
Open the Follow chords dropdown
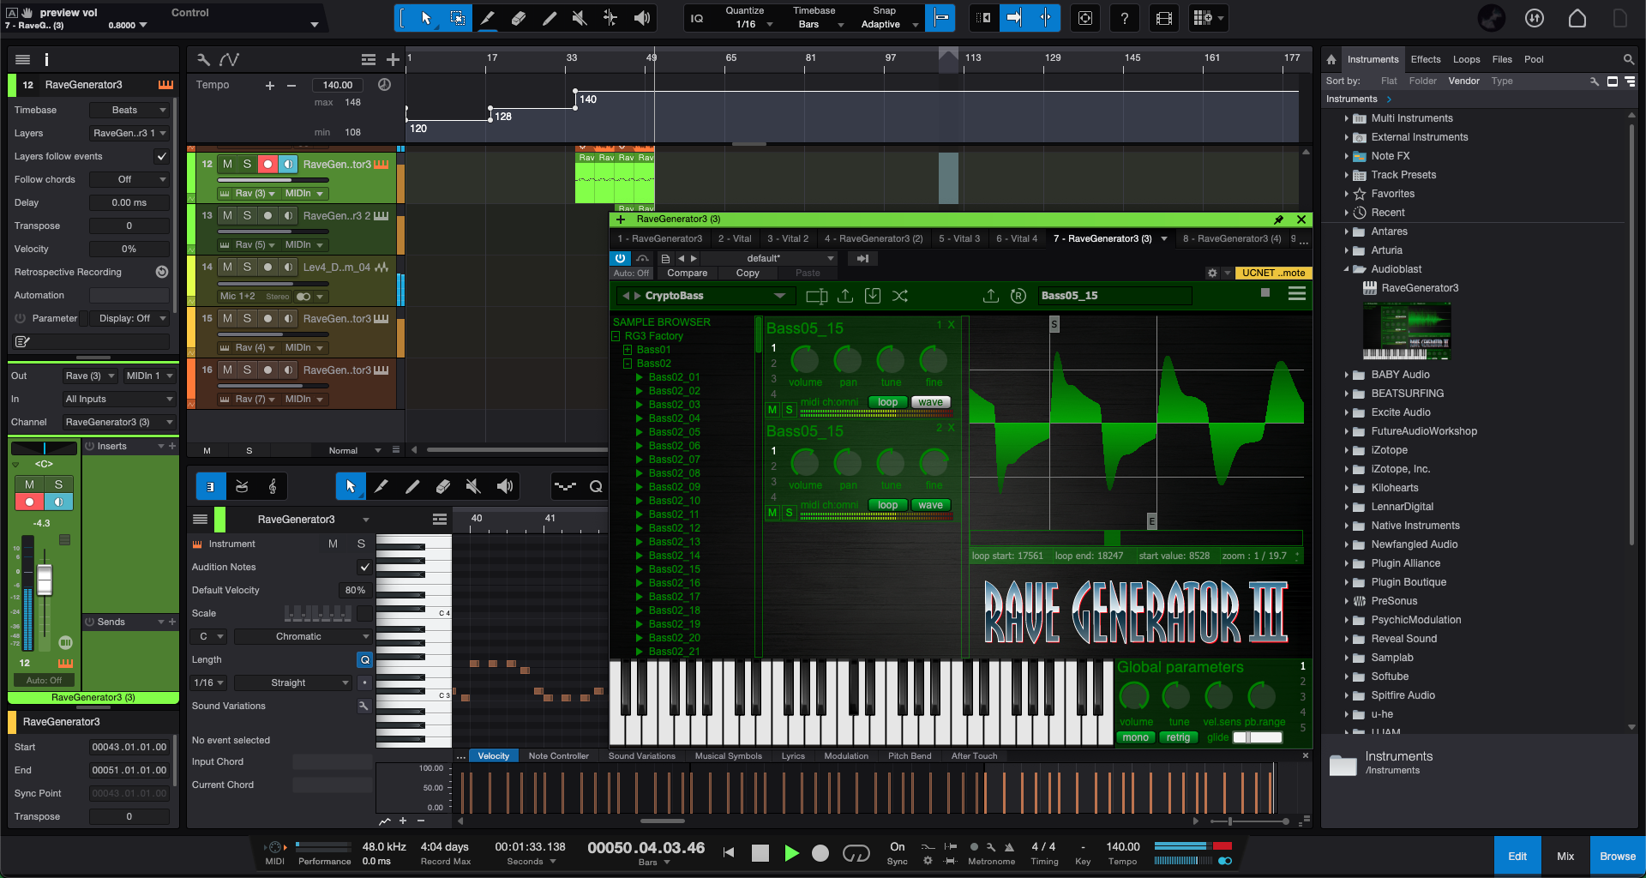coord(129,179)
